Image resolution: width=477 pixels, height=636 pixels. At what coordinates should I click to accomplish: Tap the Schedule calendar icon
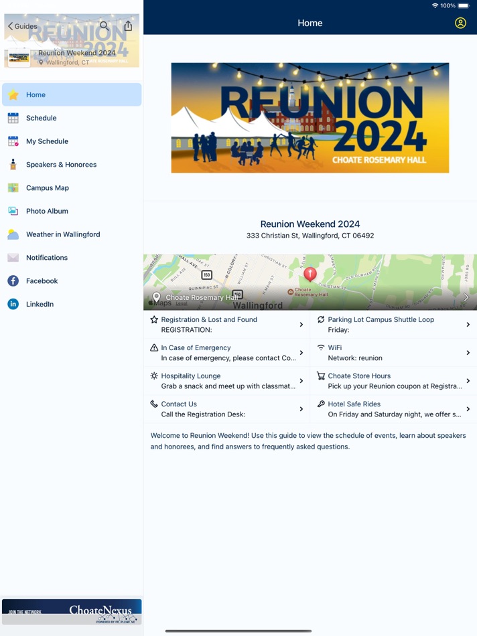[x=13, y=118]
